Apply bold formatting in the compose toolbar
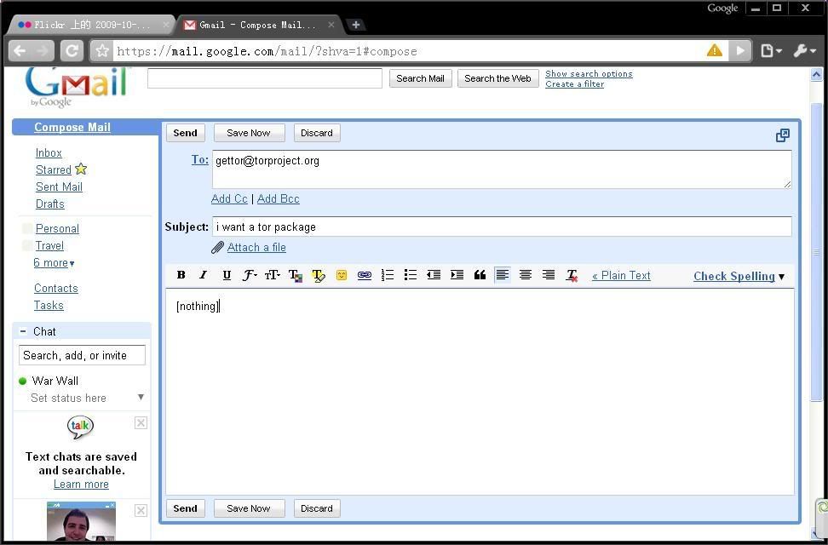 click(181, 274)
